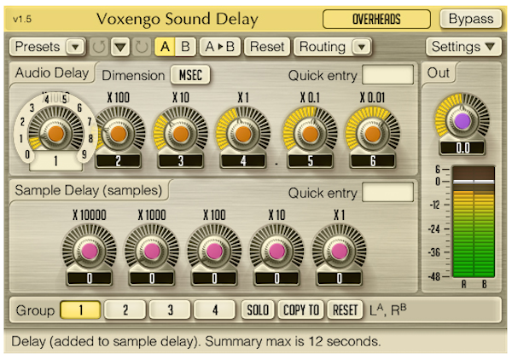Click the X1000 sample value display
Viewport: 512px width, 359px height.
tap(152, 278)
